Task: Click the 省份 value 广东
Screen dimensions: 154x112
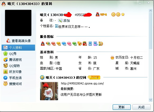Action: point(96,68)
